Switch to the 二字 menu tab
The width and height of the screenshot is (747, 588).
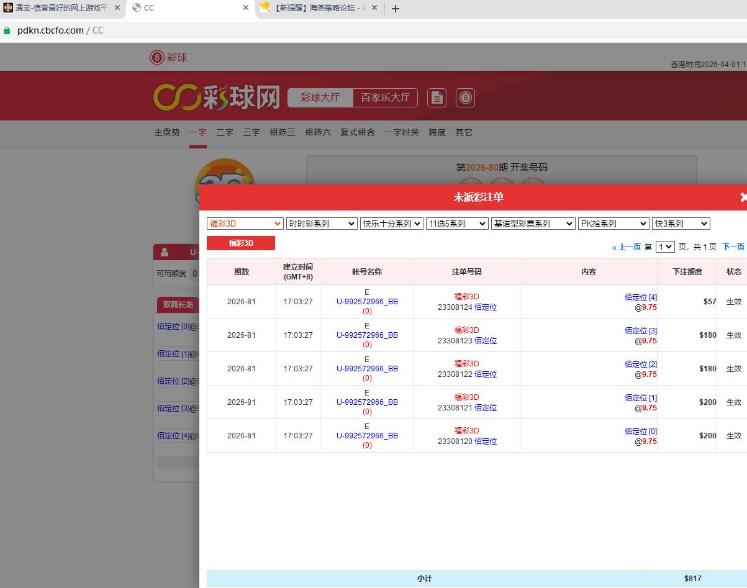225,132
